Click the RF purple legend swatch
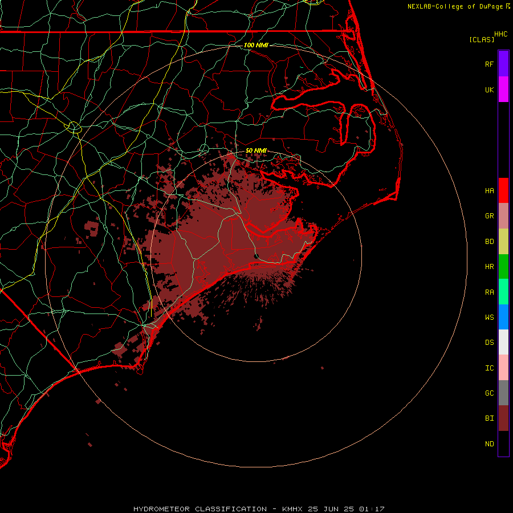513x513 pixels. pyautogui.click(x=503, y=64)
